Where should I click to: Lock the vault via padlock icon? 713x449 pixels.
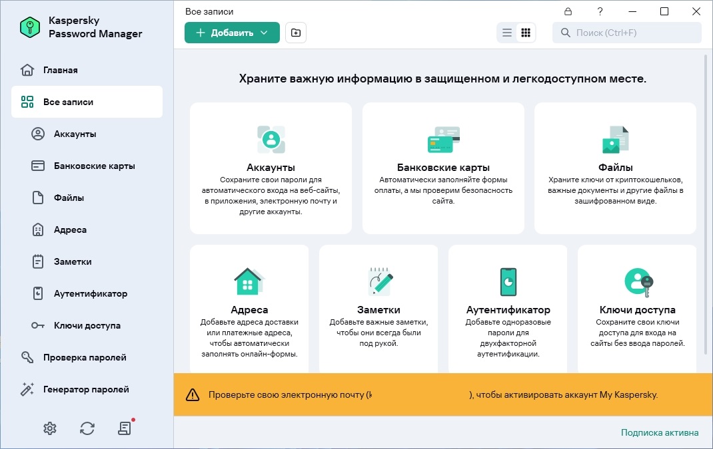click(568, 11)
